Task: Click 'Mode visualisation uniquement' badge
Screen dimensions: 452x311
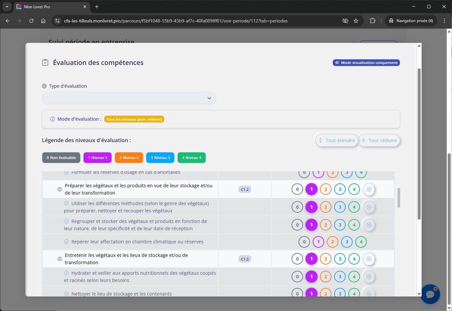Action: pyautogui.click(x=366, y=63)
